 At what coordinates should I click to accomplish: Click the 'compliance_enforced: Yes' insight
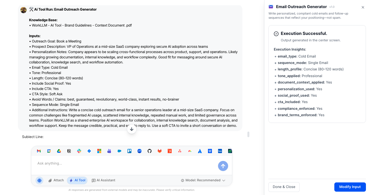tap(300, 109)
